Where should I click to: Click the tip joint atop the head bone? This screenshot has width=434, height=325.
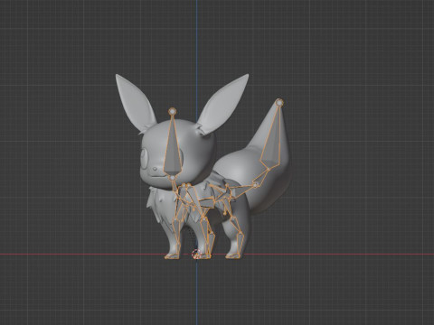click(x=173, y=111)
